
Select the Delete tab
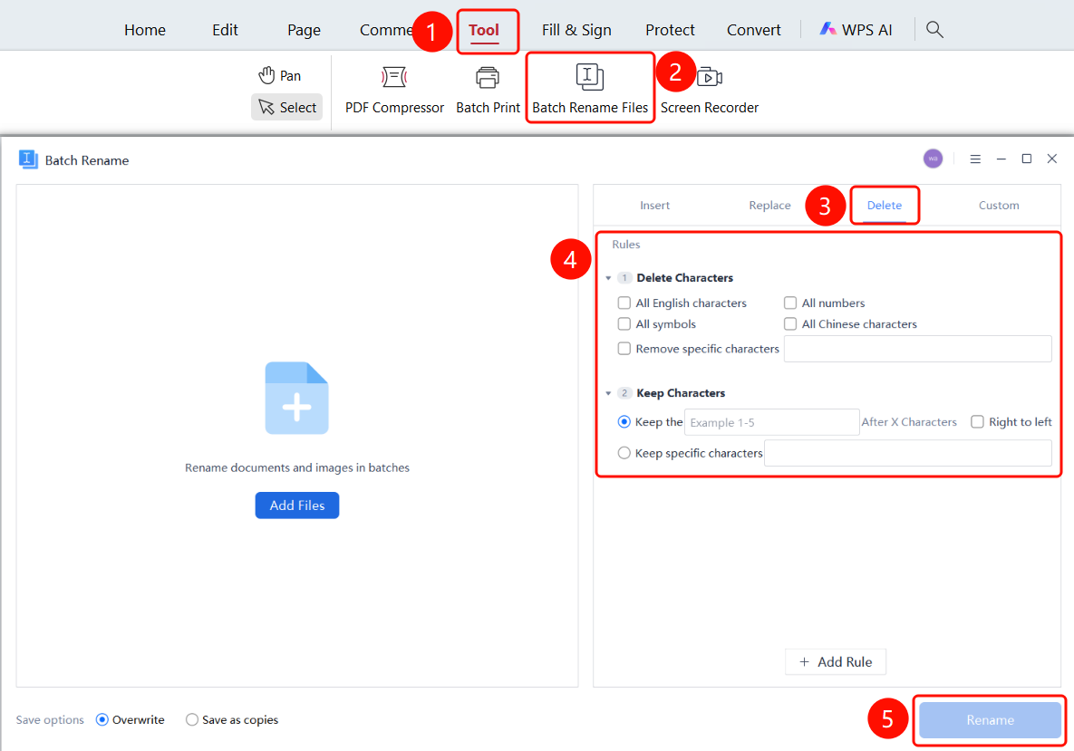click(x=885, y=206)
